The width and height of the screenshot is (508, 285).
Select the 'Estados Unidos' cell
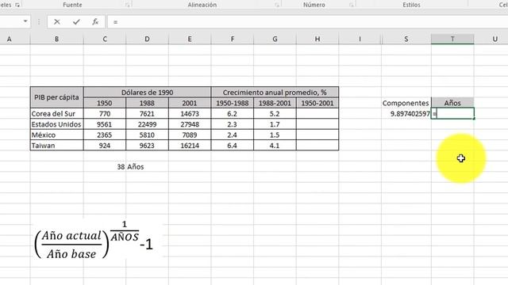[x=56, y=124]
